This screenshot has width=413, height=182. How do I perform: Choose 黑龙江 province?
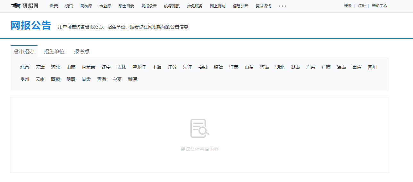pyautogui.click(x=139, y=67)
